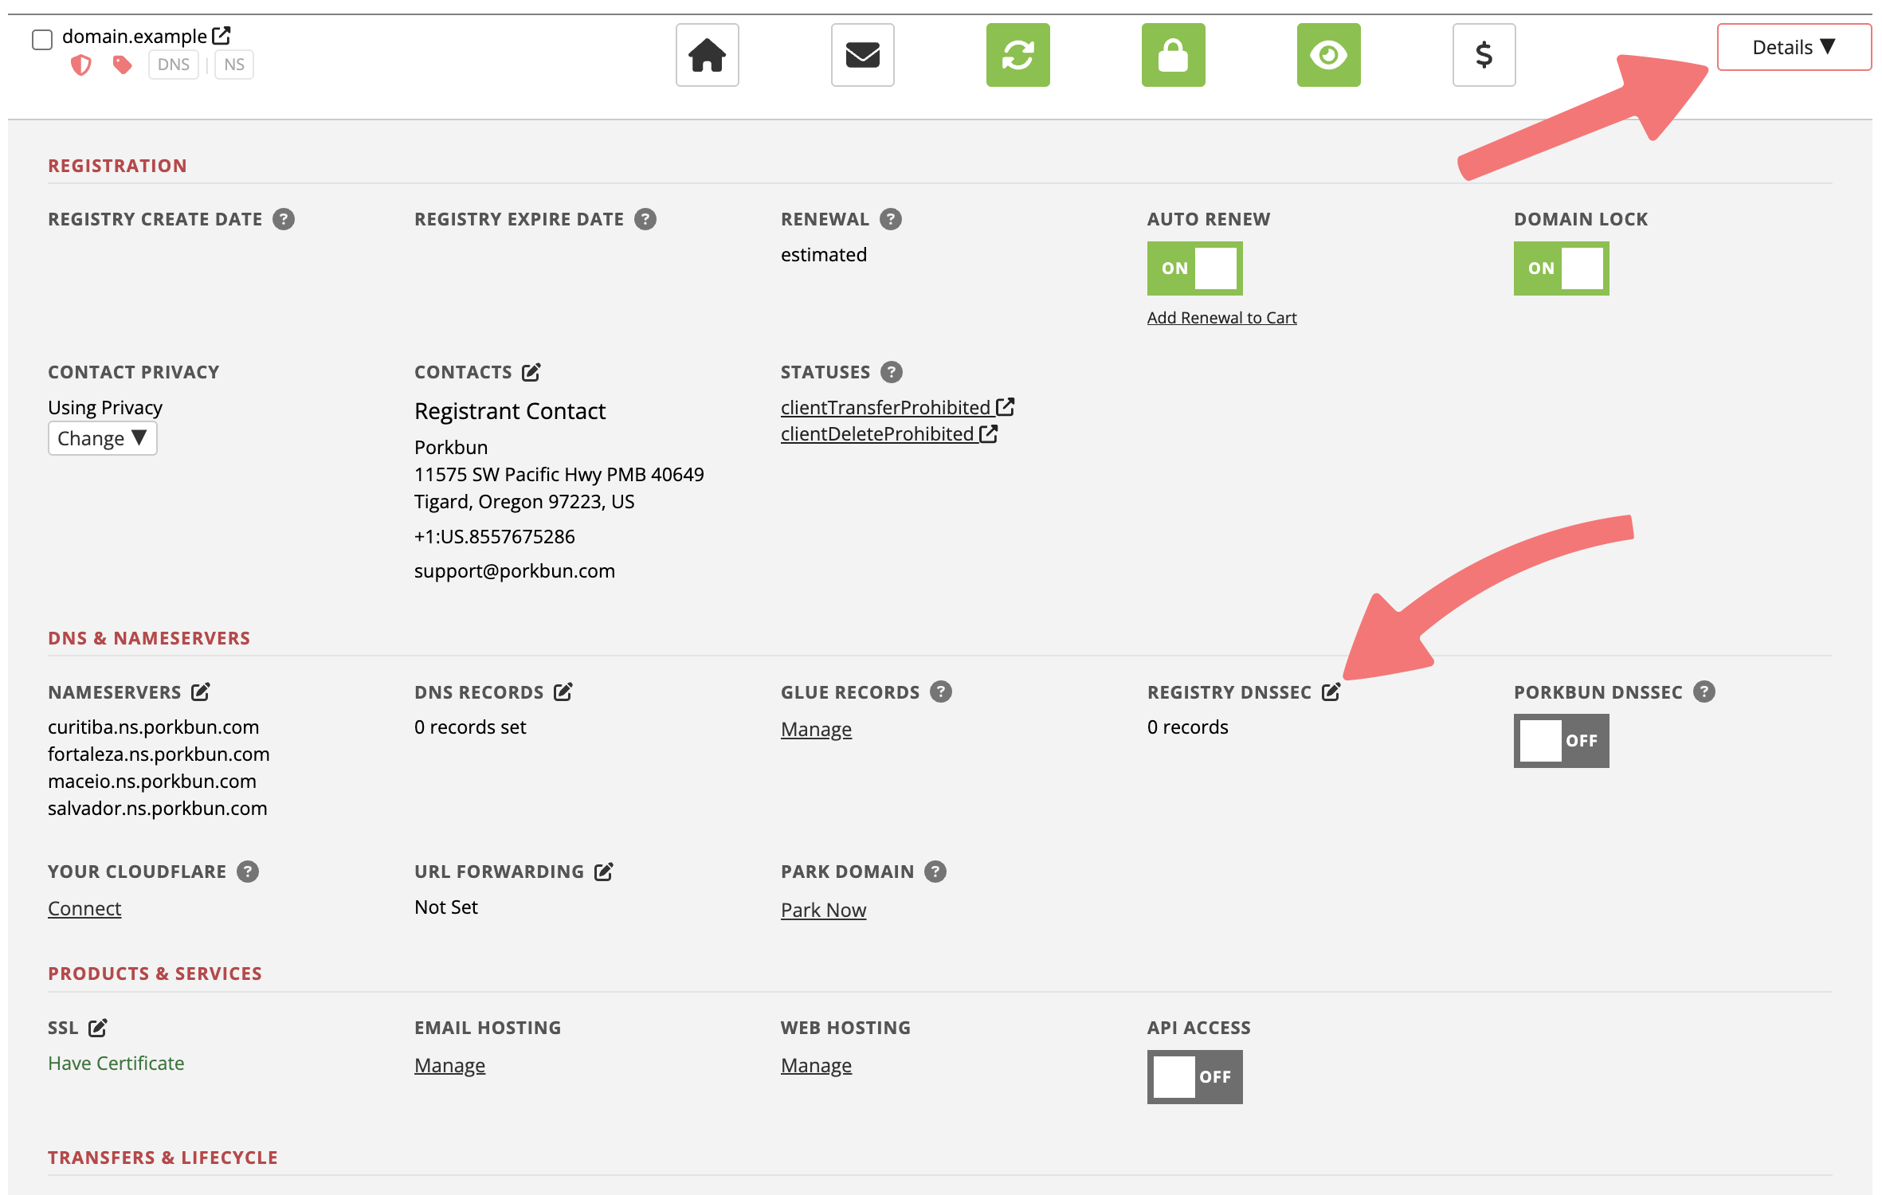Click the NS tag next to domain
This screenshot has height=1195, width=1882.
coord(233,65)
